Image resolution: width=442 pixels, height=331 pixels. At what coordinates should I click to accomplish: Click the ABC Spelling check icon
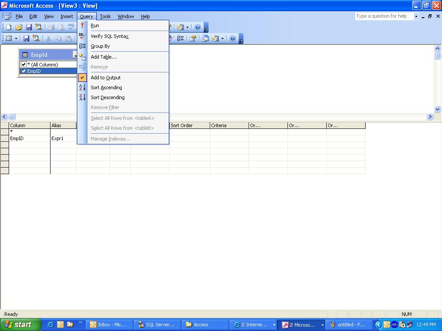click(x=71, y=27)
